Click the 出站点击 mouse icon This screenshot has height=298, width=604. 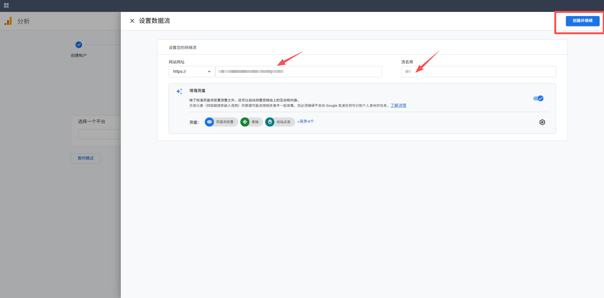point(270,122)
